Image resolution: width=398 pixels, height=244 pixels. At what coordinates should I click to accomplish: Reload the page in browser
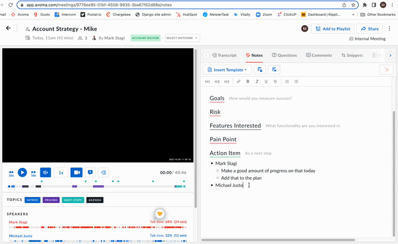(11, 5)
